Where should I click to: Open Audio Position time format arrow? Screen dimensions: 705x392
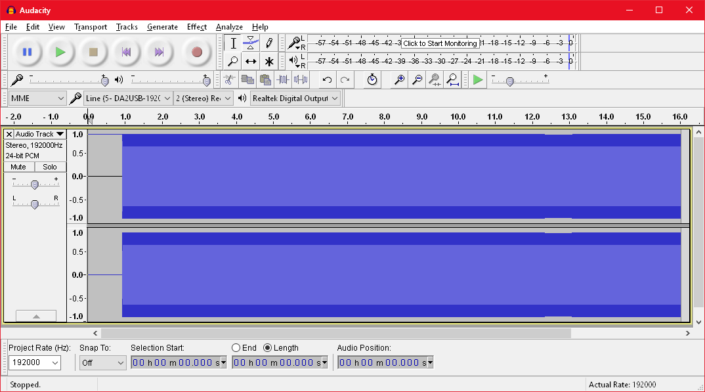(x=430, y=362)
